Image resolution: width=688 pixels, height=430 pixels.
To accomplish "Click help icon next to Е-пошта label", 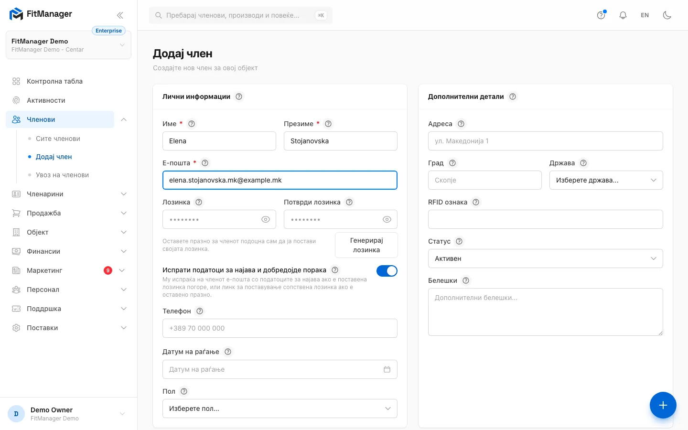I will point(205,163).
